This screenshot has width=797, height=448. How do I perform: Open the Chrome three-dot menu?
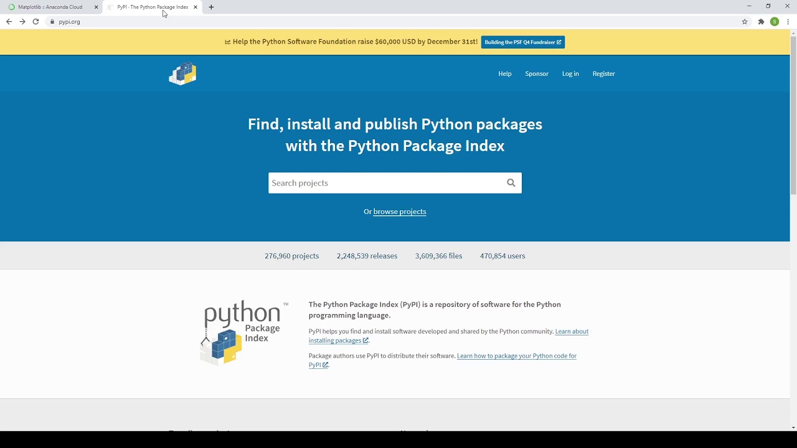(788, 22)
